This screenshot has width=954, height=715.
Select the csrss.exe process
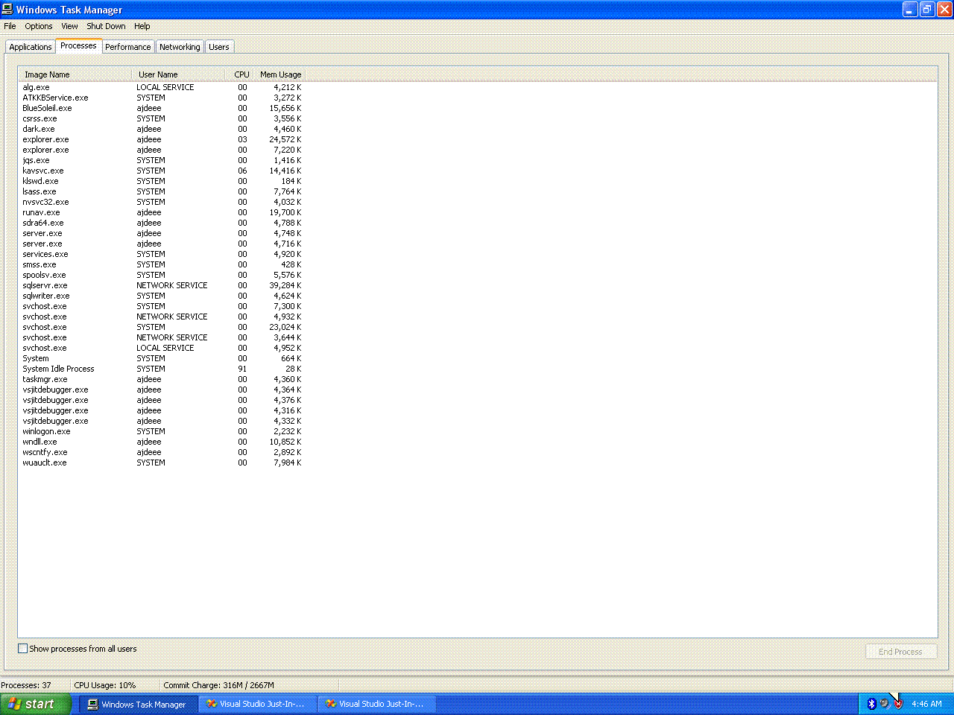pos(162,118)
